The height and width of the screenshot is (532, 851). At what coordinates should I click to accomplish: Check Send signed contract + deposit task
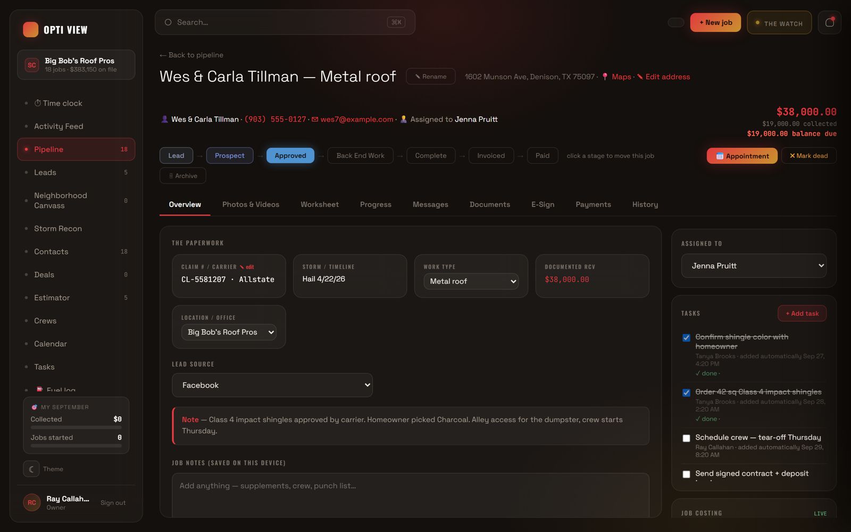tap(686, 474)
